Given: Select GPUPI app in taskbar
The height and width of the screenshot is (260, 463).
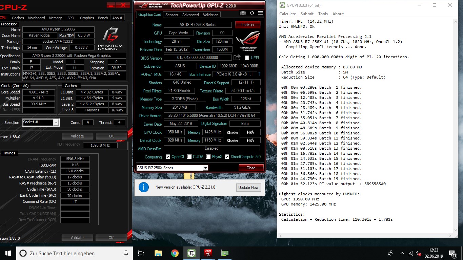Looking at the screenshot, I should click(x=191, y=253).
